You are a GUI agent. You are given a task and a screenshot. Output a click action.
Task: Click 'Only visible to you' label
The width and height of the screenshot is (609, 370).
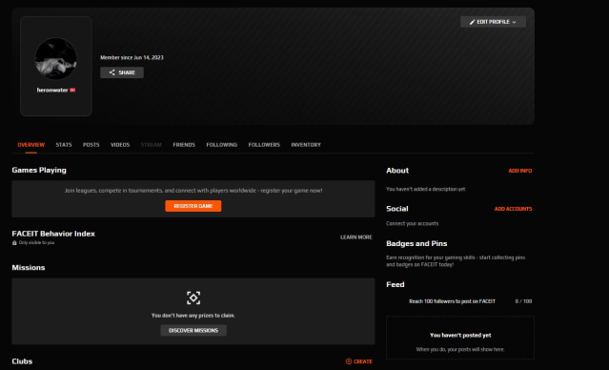(36, 243)
